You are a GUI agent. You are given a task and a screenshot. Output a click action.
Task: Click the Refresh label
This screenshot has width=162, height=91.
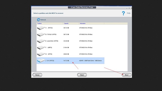[43, 20]
